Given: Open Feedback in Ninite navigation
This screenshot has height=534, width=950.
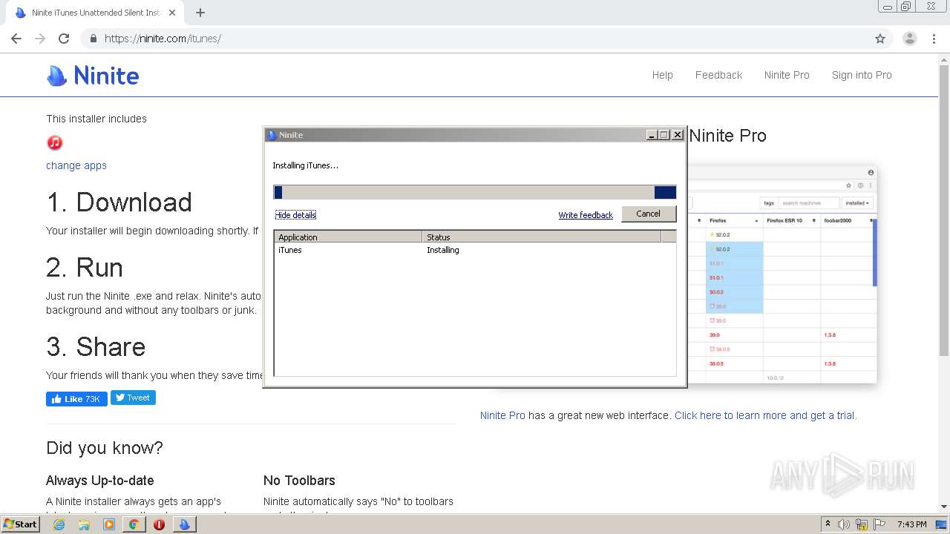Looking at the screenshot, I should (718, 75).
